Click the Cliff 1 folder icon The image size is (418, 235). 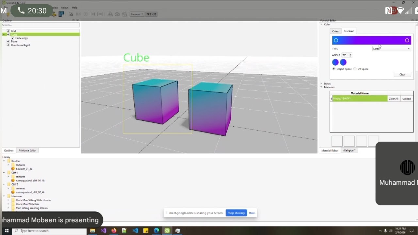point(9,173)
